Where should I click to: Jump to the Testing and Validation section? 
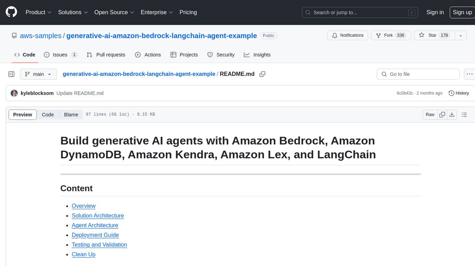point(99,245)
